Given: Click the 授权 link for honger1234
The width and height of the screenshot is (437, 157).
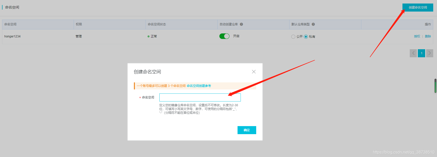Looking at the screenshot, I should (417, 36).
